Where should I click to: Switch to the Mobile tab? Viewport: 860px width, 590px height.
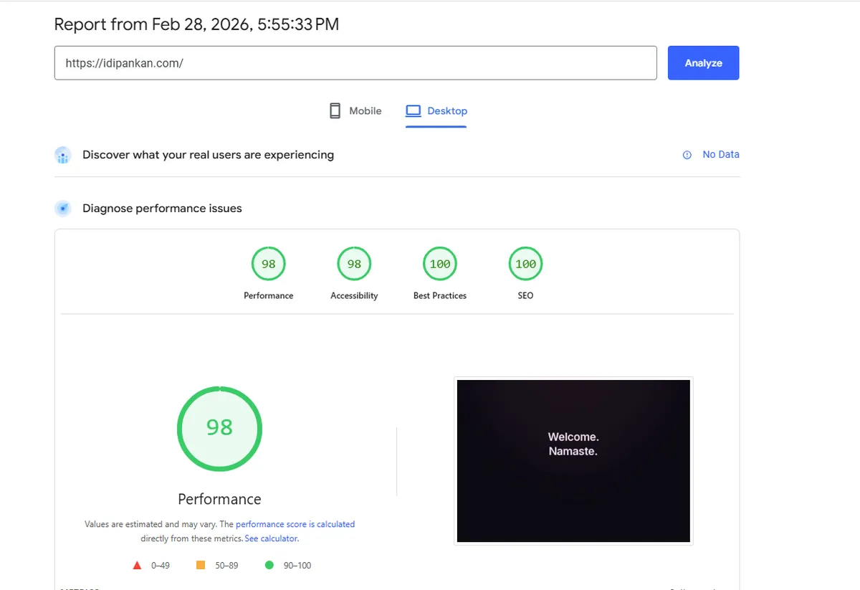point(365,111)
